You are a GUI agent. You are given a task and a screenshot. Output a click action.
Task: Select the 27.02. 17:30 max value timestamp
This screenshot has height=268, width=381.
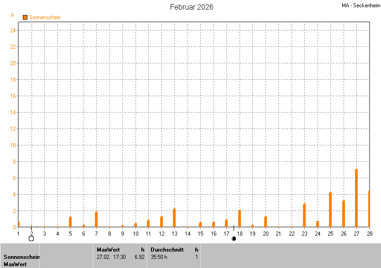tap(111, 257)
